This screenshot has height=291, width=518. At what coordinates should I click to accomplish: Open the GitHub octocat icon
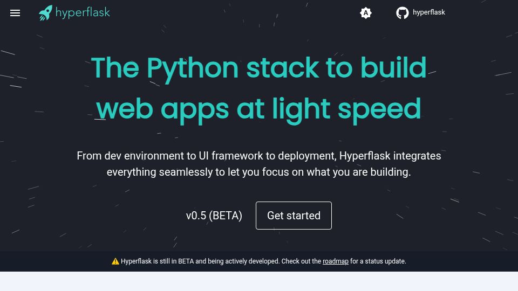tap(403, 13)
